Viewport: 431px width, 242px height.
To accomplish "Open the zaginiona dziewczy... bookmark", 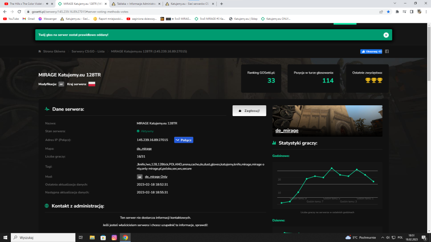I will 141,19.
